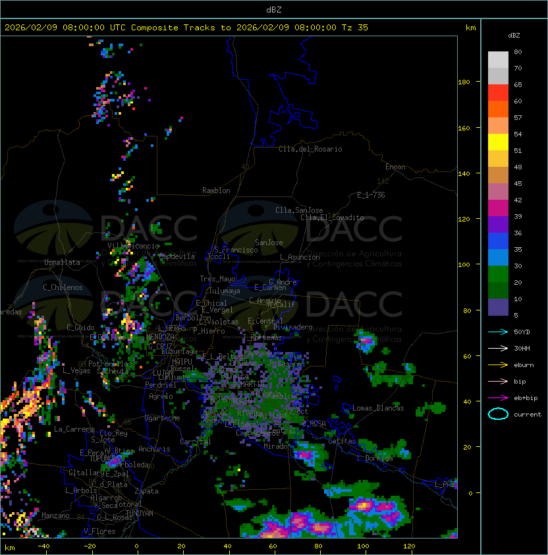
Task: Click the 'Tres_Mayo' map label
Action: tap(217, 279)
